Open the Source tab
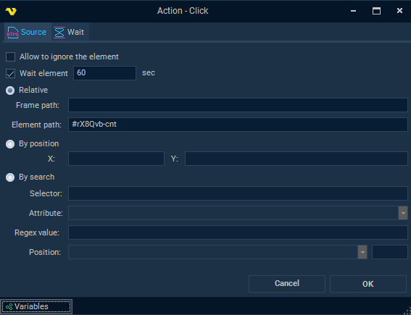The height and width of the screenshot is (315, 411). point(28,32)
